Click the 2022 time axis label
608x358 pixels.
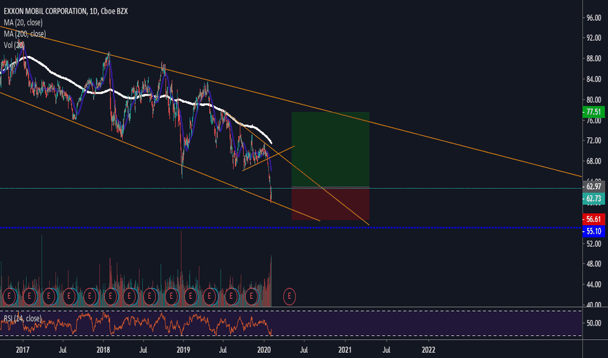point(429,350)
